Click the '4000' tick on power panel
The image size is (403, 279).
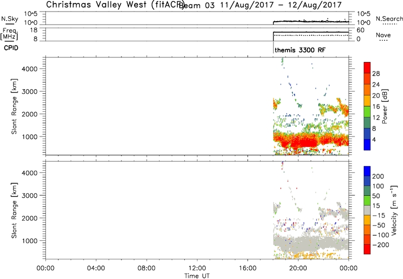click(x=30, y=69)
